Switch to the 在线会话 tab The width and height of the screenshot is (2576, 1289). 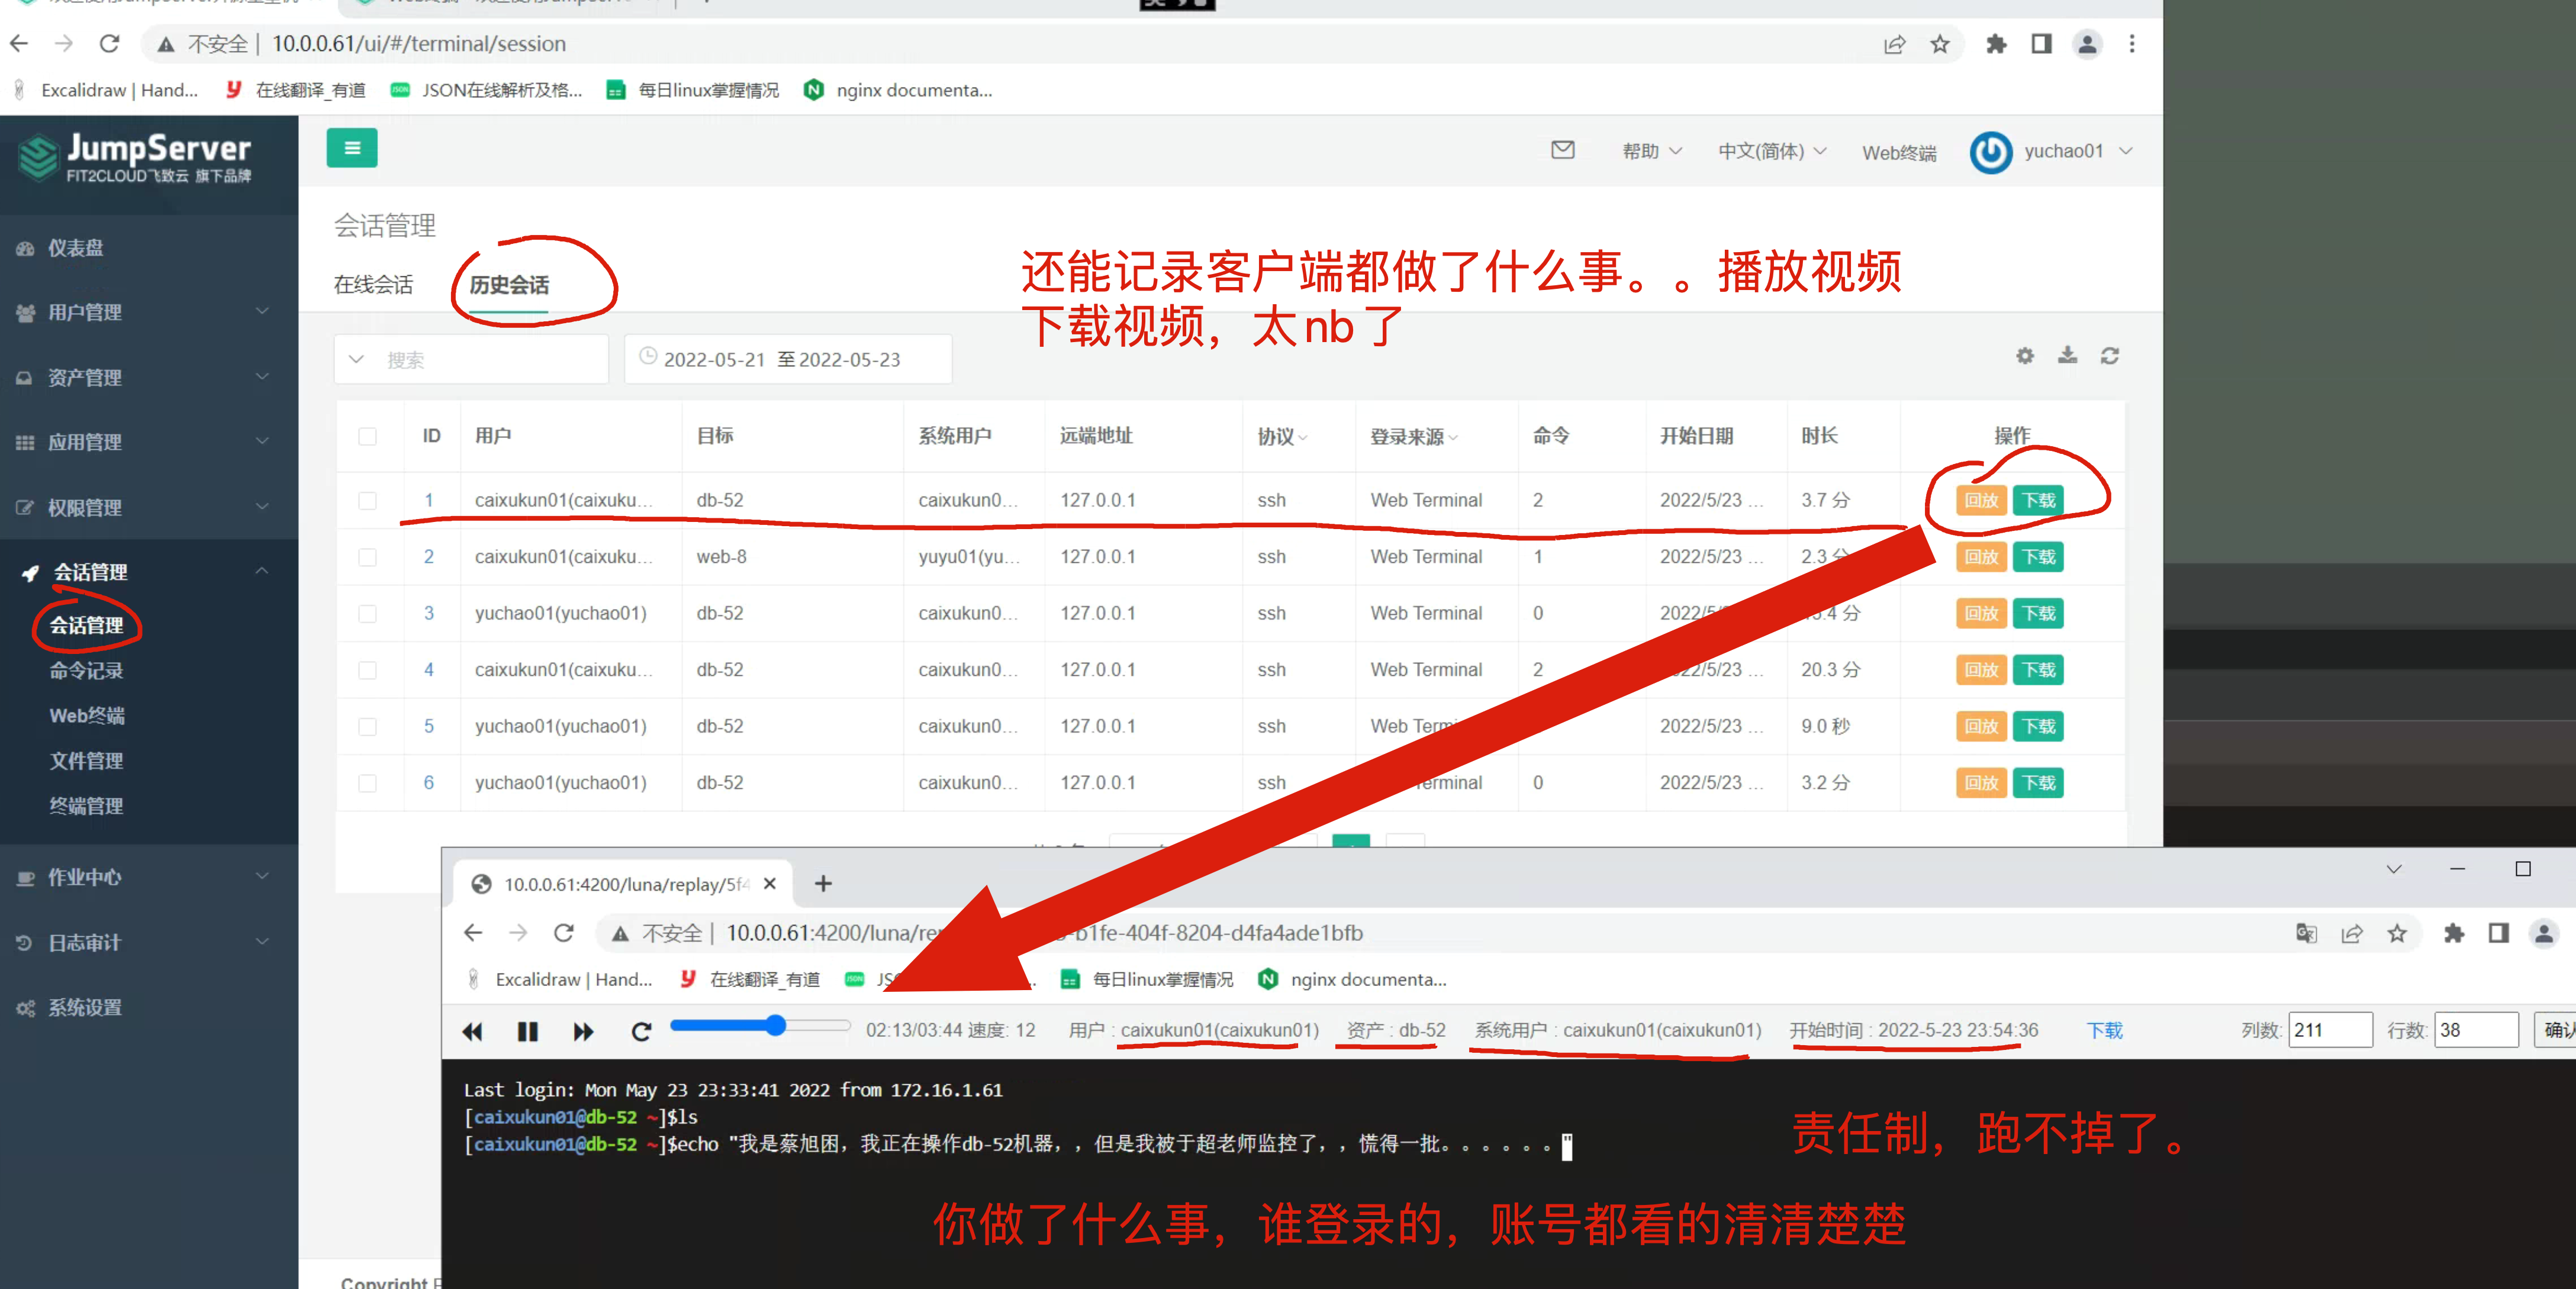373,285
